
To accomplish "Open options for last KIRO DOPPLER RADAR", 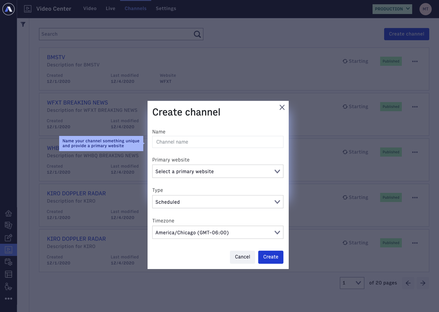I will pyautogui.click(x=415, y=243).
